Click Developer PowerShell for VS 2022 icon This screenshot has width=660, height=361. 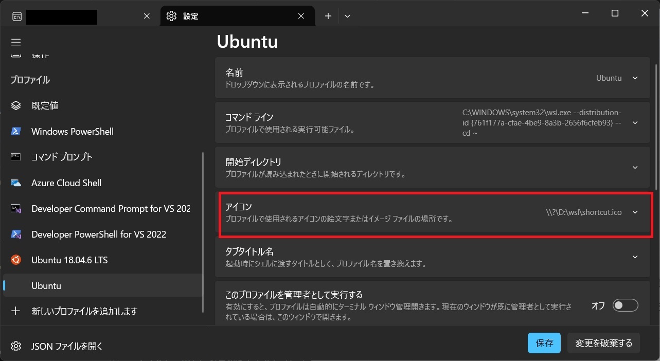click(16, 234)
